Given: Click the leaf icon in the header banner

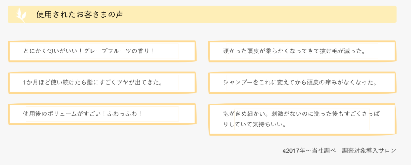Looking at the screenshot, I should tap(21, 16).
